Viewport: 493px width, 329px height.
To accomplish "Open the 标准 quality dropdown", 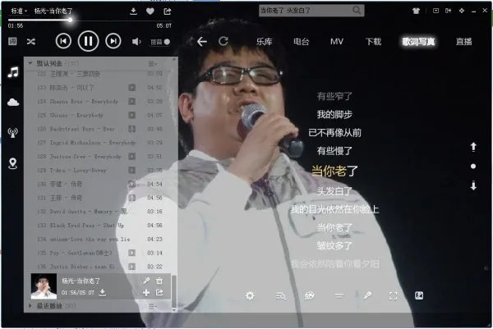I will [x=19, y=11].
